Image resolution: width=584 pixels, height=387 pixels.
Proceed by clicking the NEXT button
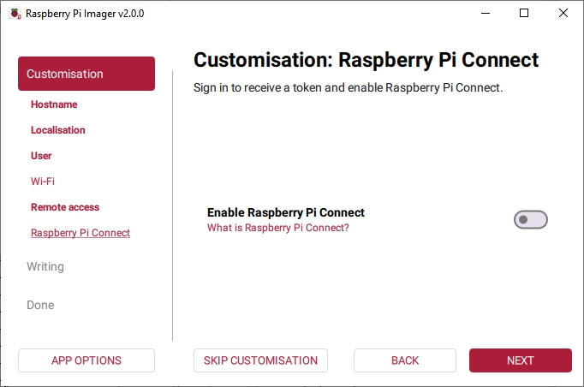(520, 360)
